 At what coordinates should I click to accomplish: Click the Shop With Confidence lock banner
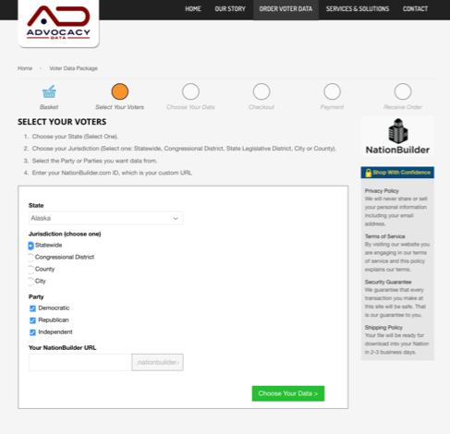(397, 173)
